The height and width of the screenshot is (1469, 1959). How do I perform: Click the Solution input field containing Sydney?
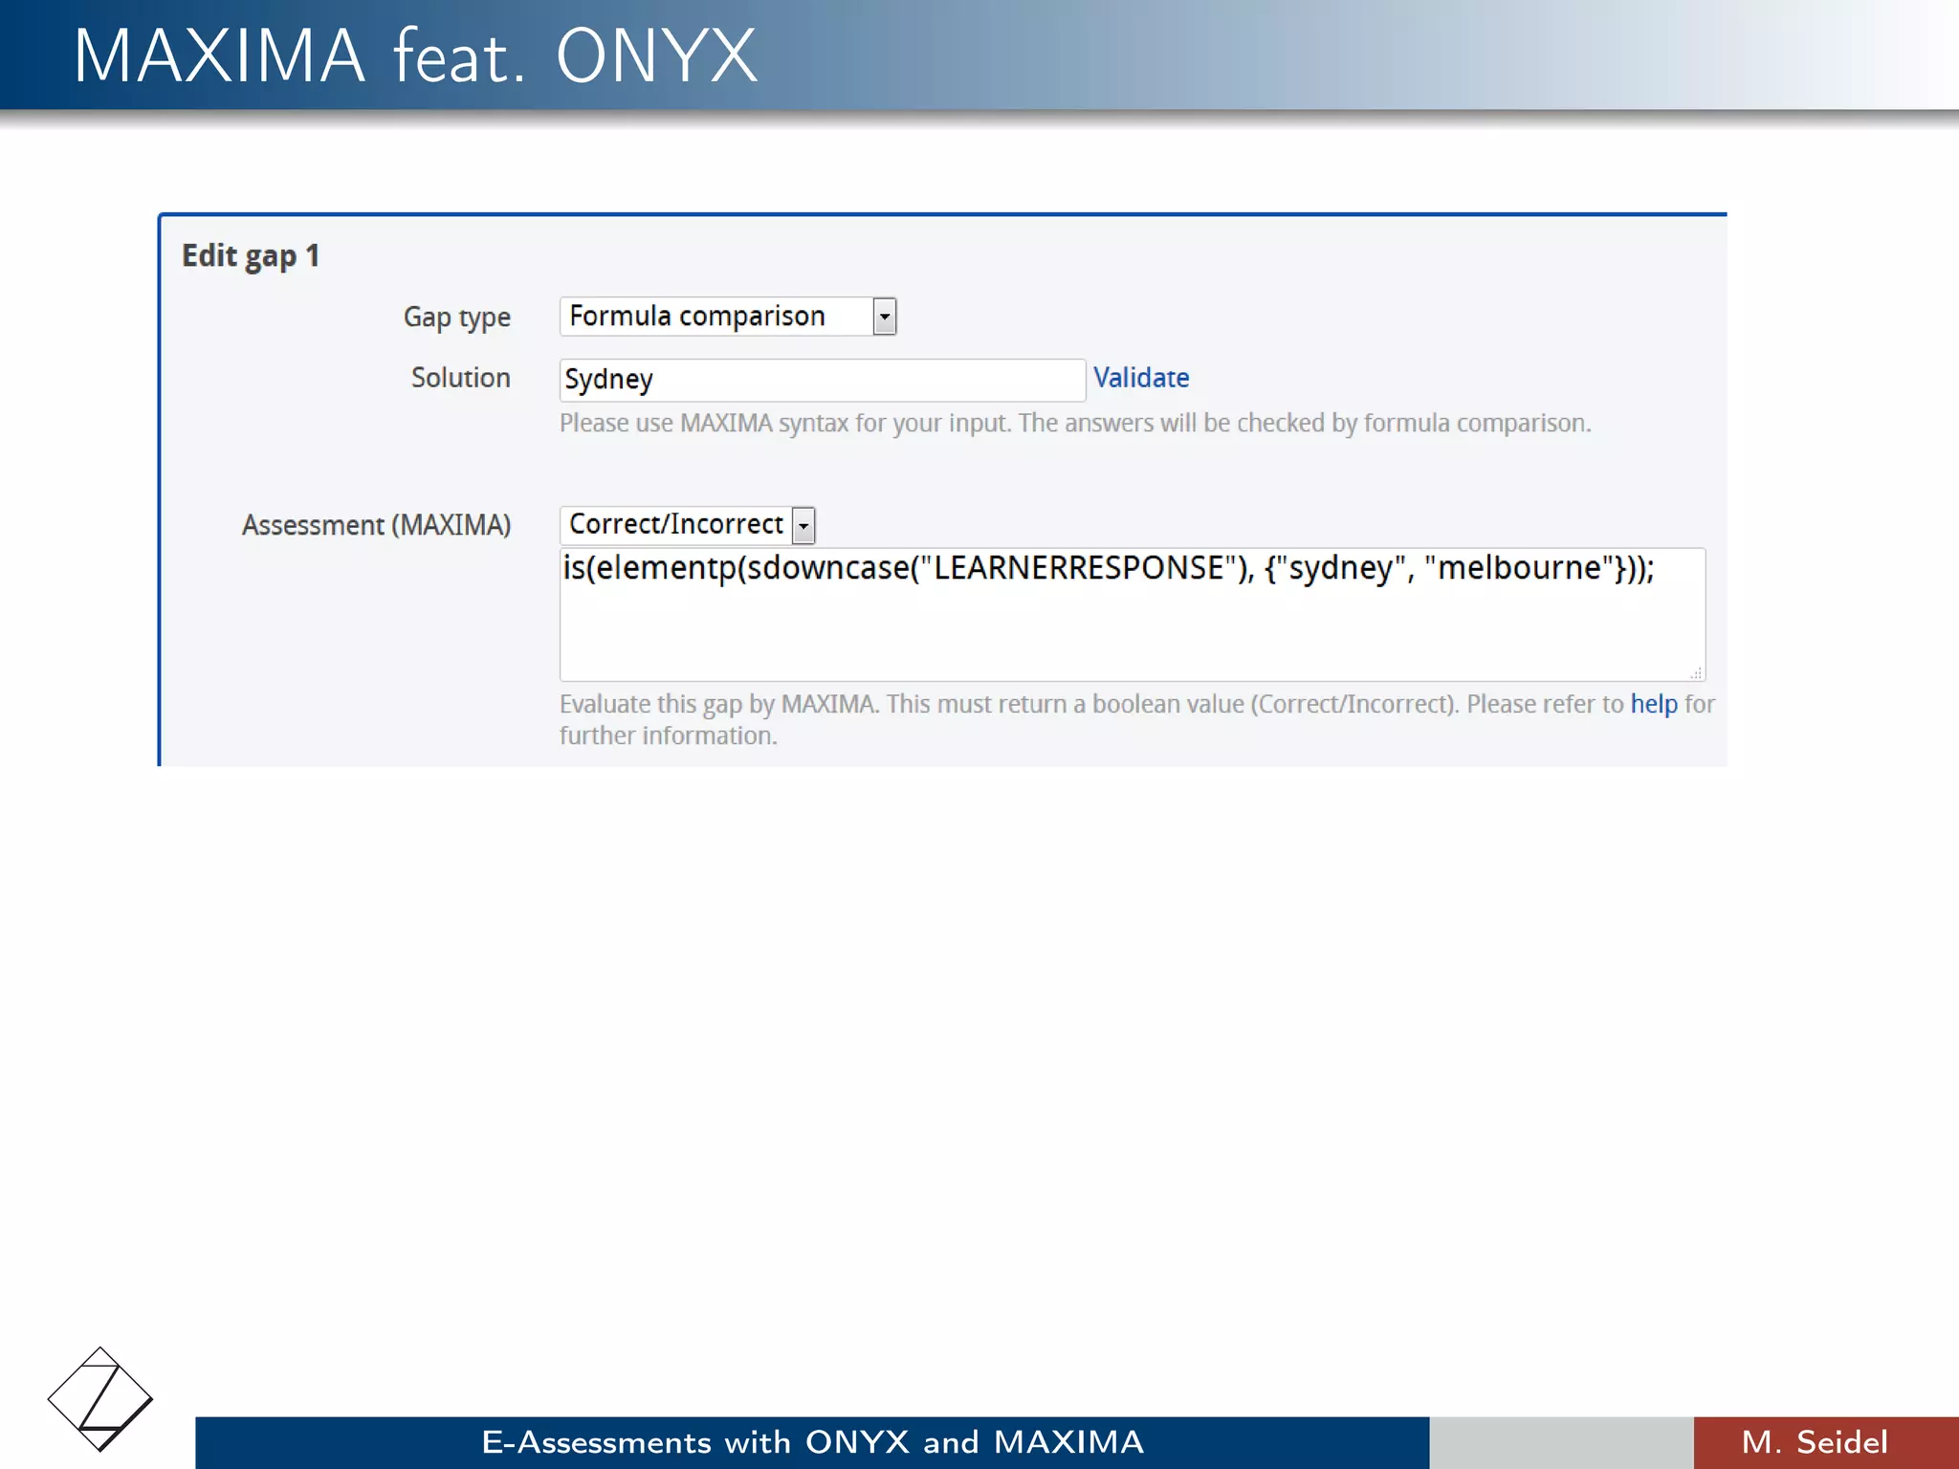tap(822, 380)
